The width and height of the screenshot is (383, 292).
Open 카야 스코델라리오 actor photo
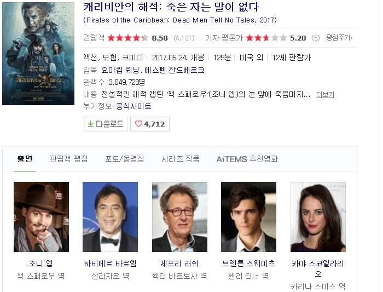tap(318, 217)
